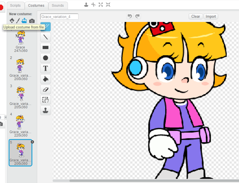
Task: Open the Sounds tab
Action: [57, 6]
